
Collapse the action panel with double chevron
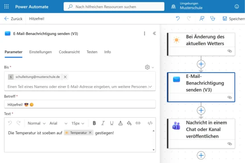pyautogui.click(x=154, y=33)
